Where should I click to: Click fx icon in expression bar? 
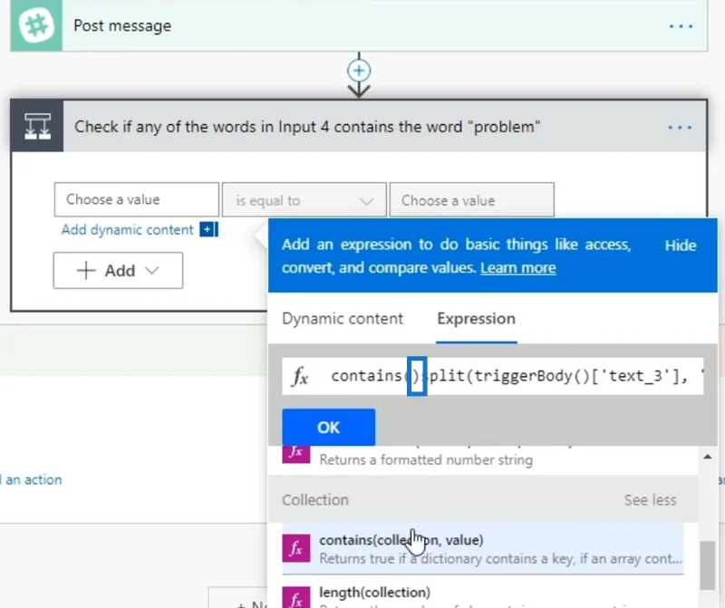point(300,376)
